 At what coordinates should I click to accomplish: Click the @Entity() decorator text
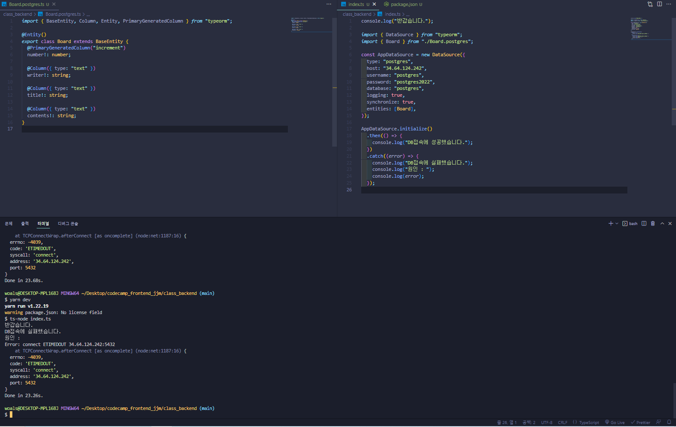tap(34, 35)
